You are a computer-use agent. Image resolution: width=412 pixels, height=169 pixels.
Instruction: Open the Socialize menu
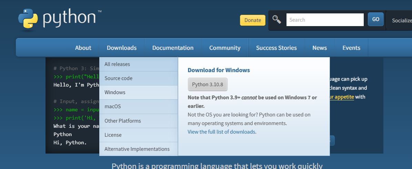point(402,20)
